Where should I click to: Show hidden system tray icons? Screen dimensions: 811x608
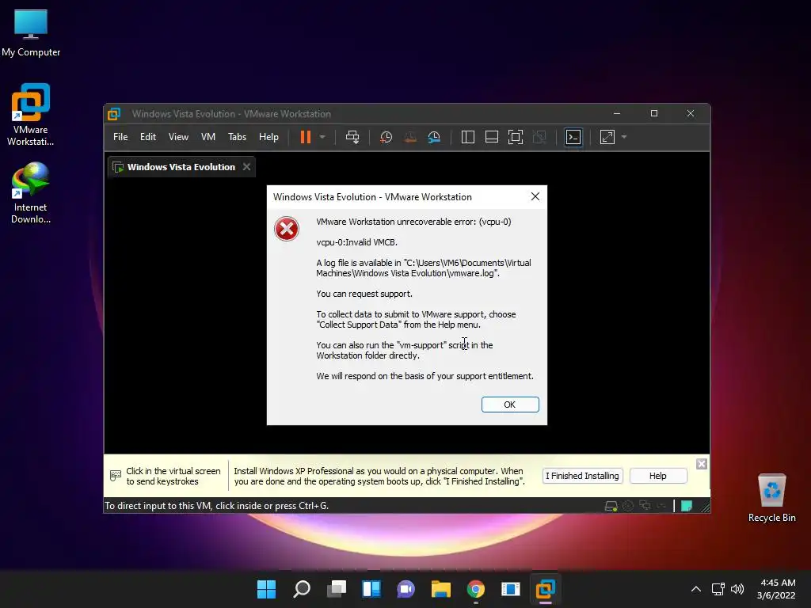tap(696, 589)
